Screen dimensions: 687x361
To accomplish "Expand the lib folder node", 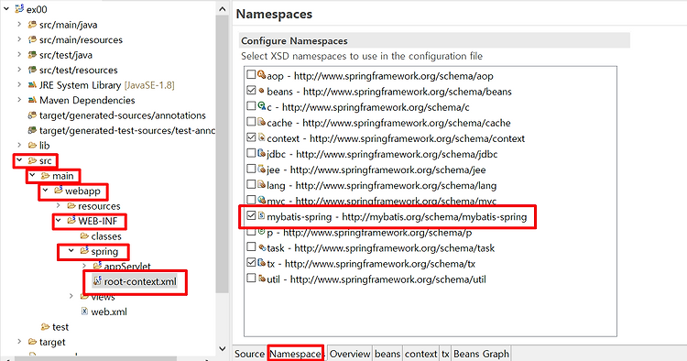I will tap(19, 145).
